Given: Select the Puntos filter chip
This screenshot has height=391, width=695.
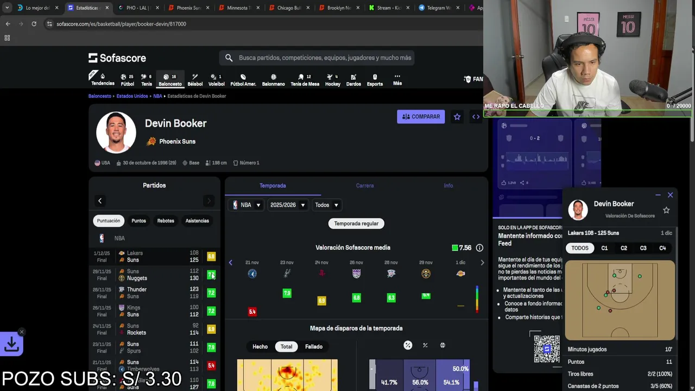Looking at the screenshot, I should (x=138, y=221).
